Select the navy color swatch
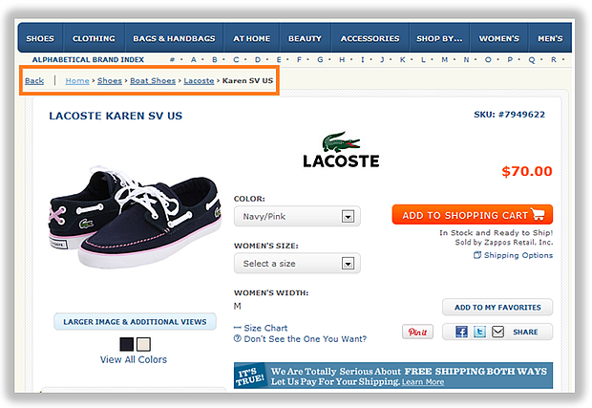The image size is (592, 408). click(x=126, y=344)
